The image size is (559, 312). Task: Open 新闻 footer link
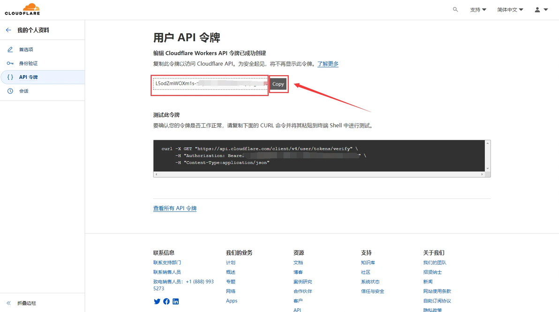[428, 282]
